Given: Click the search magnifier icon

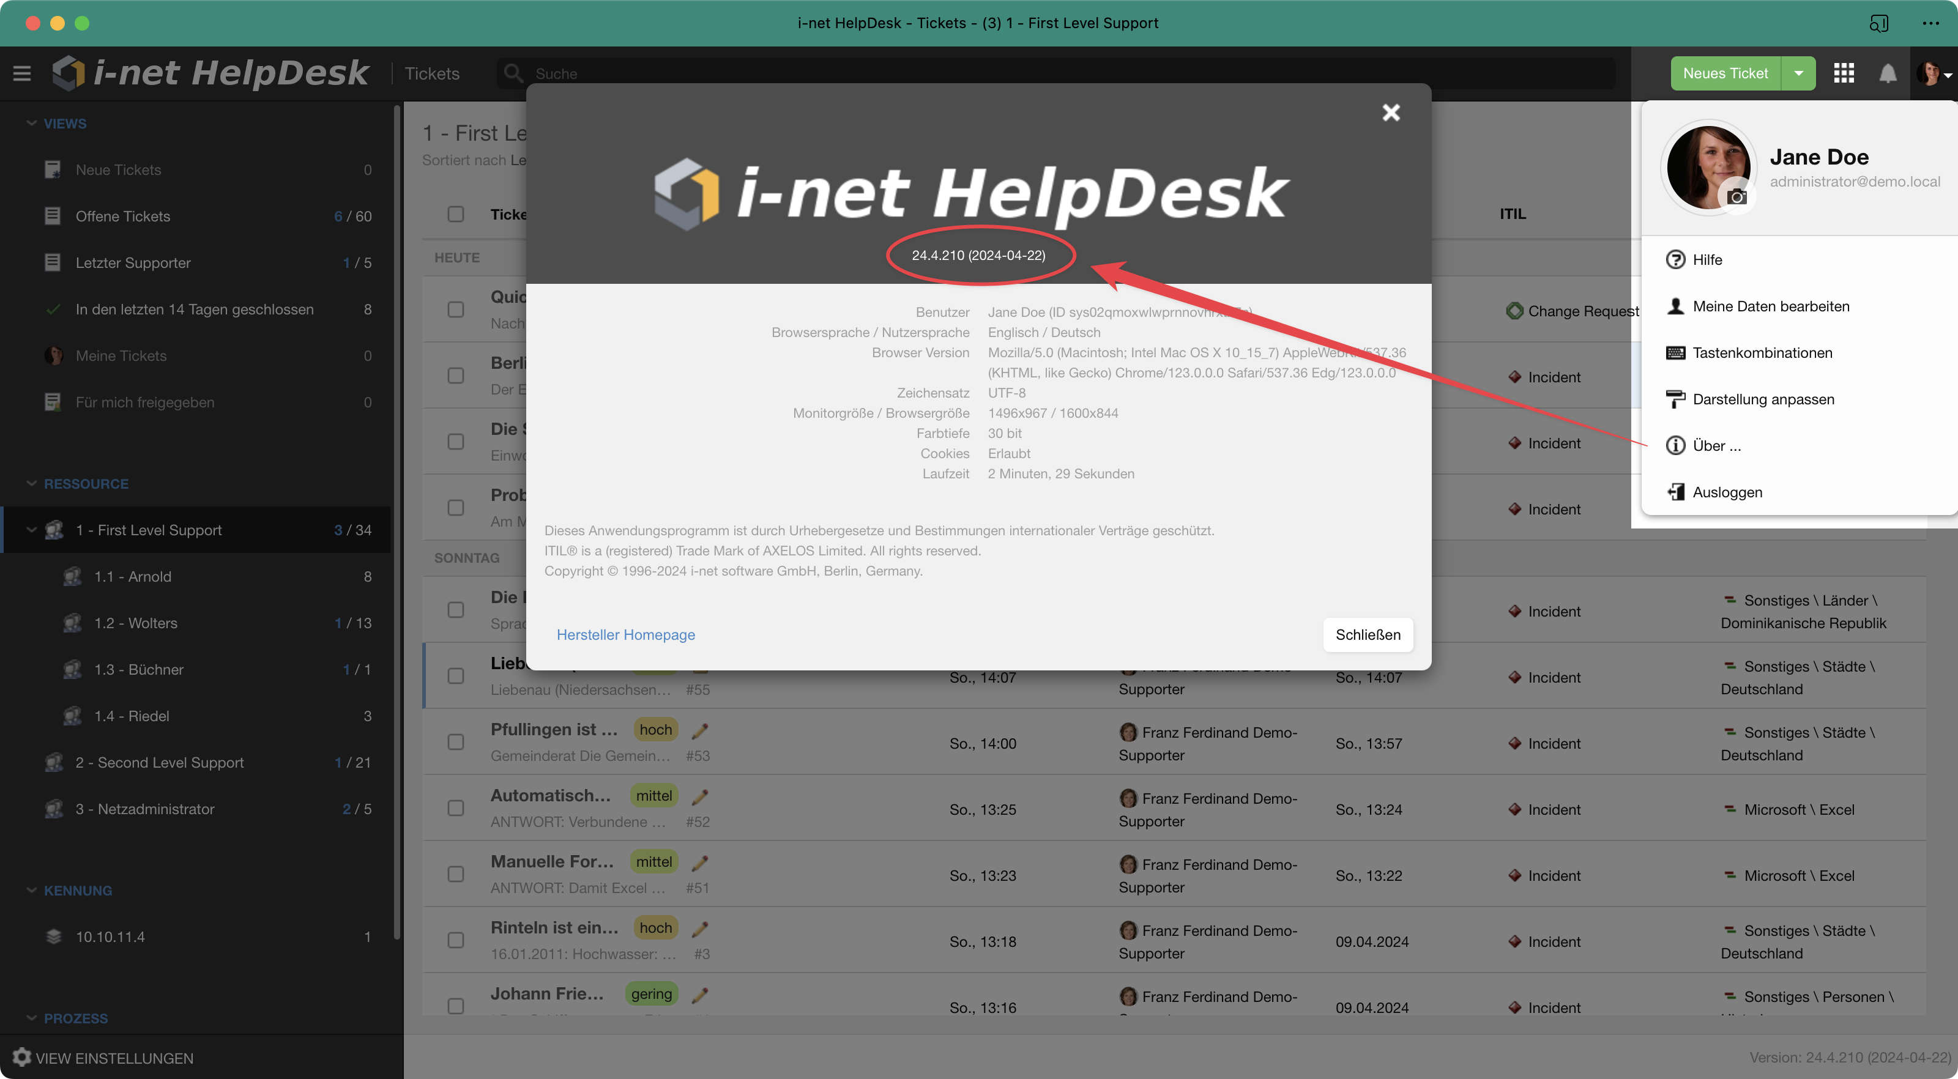Looking at the screenshot, I should tap(515, 73).
